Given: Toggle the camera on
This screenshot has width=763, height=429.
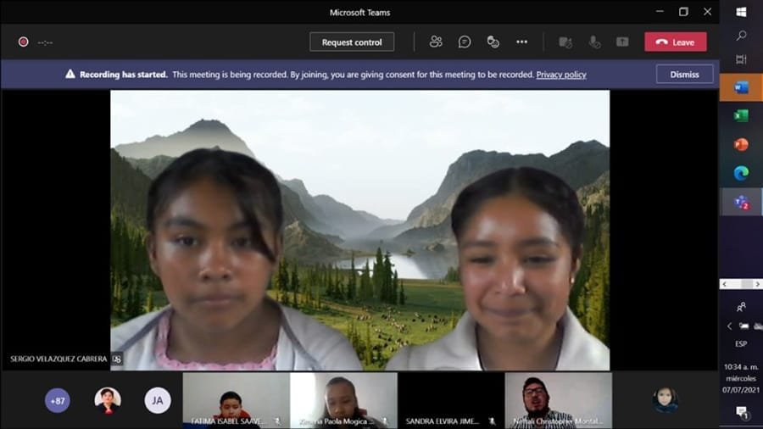Looking at the screenshot, I should point(565,42).
